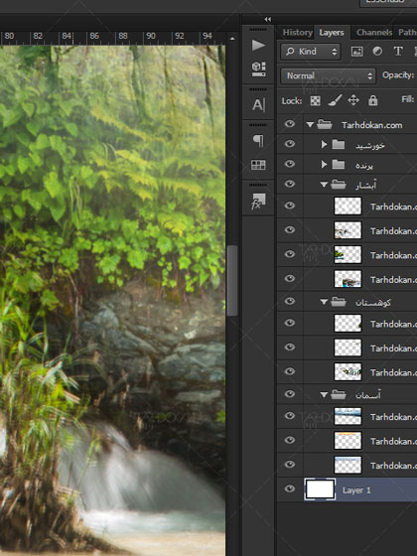
Task: Open the Kind filter dropdown
Action: [311, 52]
